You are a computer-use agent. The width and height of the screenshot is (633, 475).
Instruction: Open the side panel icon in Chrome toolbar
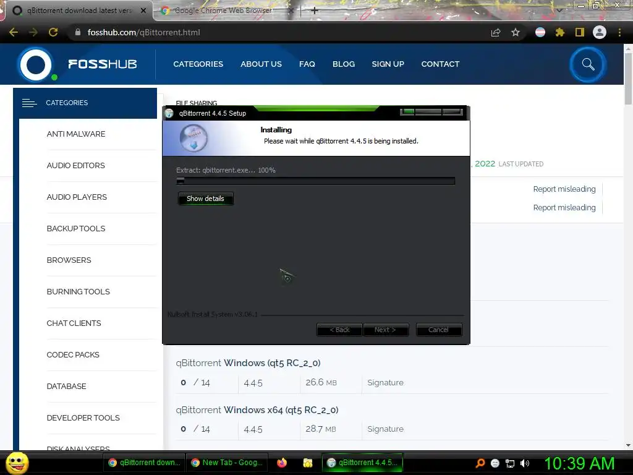point(580,32)
